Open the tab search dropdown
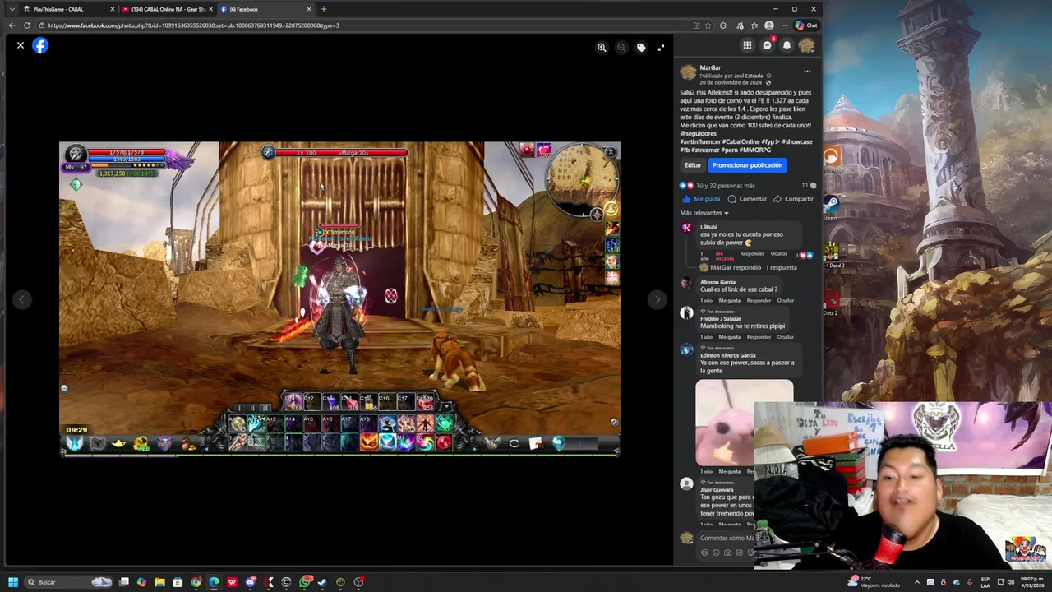 coord(12,9)
